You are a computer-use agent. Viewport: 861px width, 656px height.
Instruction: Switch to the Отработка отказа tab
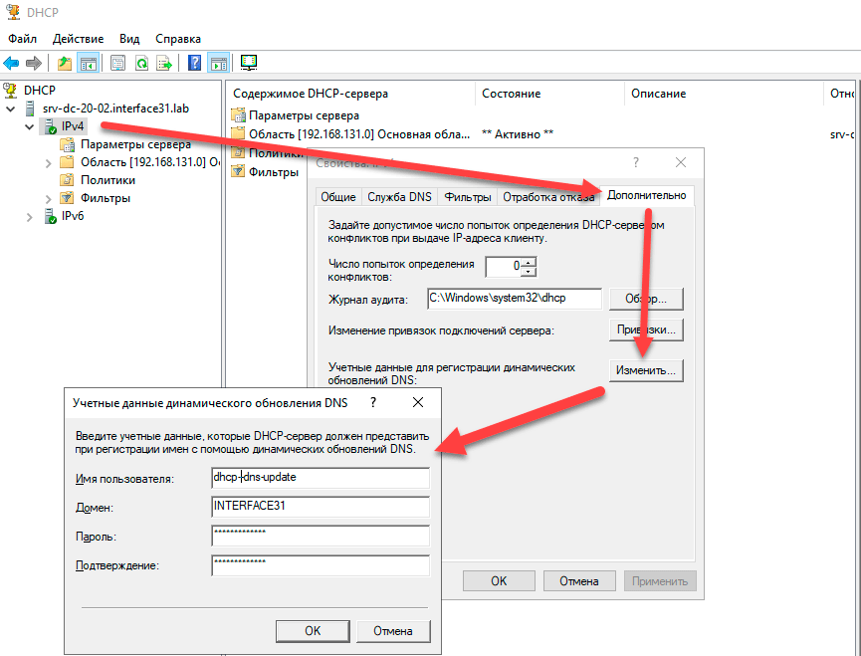pos(548,197)
